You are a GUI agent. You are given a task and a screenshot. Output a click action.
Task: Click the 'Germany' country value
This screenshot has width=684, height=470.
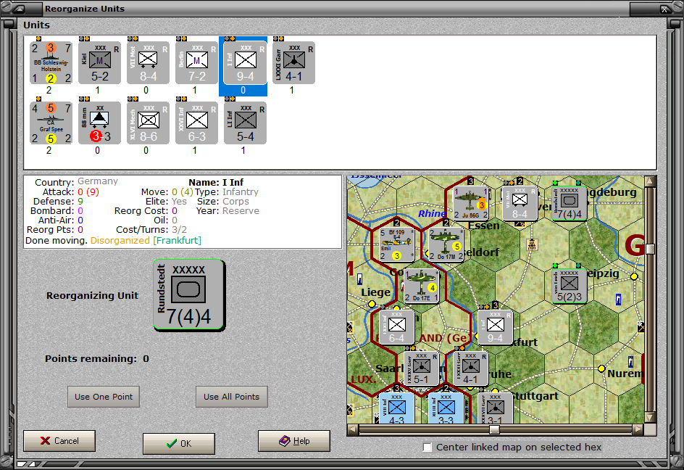pyautogui.click(x=98, y=181)
